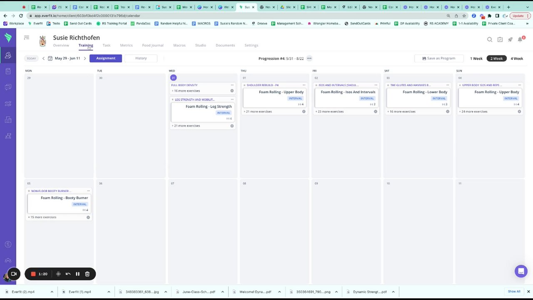Open Foam Rolling - Leg Strength exercise card
This screenshot has height=300, width=533.
pyautogui.click(x=202, y=113)
